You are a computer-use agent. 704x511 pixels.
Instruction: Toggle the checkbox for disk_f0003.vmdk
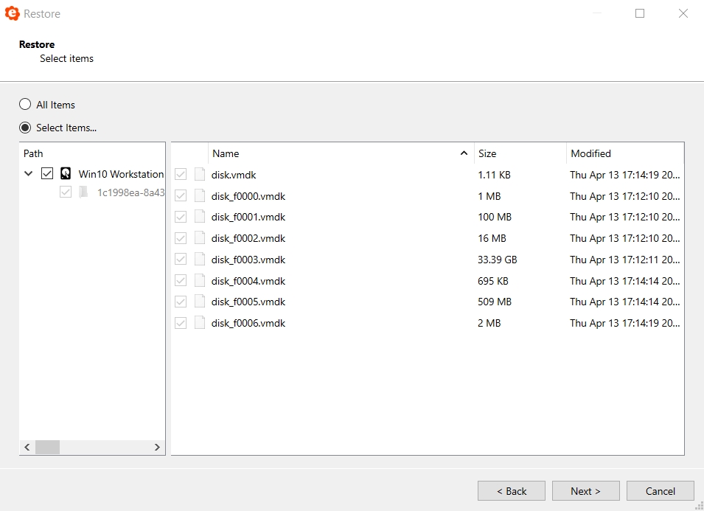[x=181, y=260]
